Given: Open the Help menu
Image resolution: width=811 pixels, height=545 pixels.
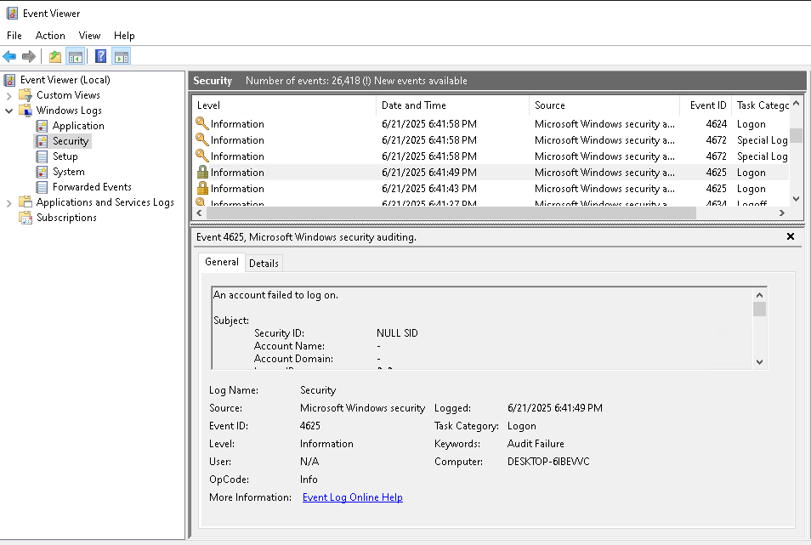Looking at the screenshot, I should [124, 36].
